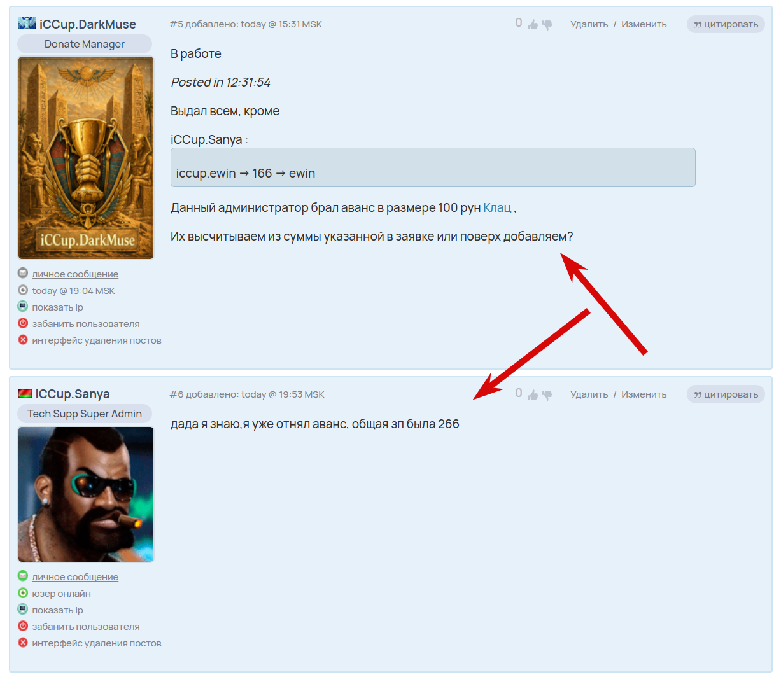Open личное сообщение link for DarkMuse
781x691 pixels.
[x=75, y=274]
